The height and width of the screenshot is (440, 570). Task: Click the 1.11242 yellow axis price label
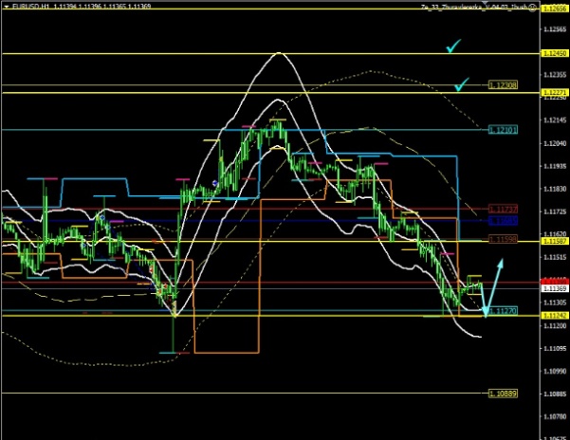tap(554, 316)
